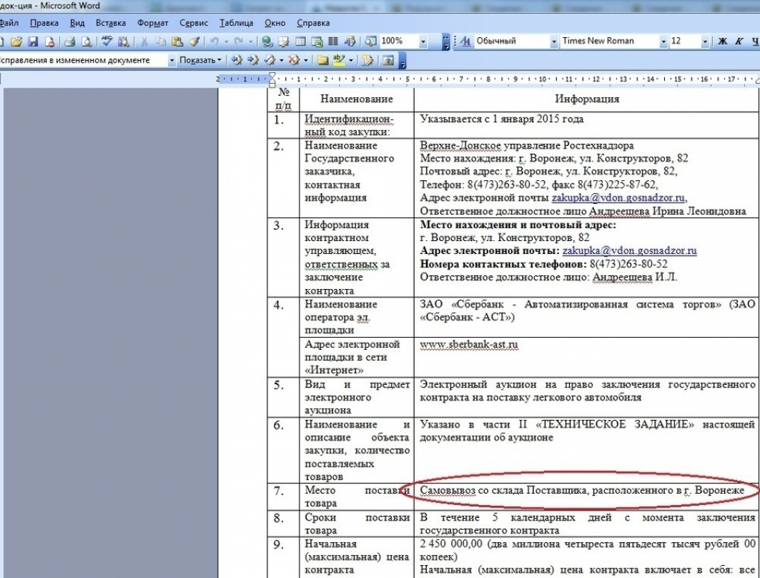The height and width of the screenshot is (578, 760).
Task: Click the Insert Hyperlink globe icon
Action: [267, 41]
